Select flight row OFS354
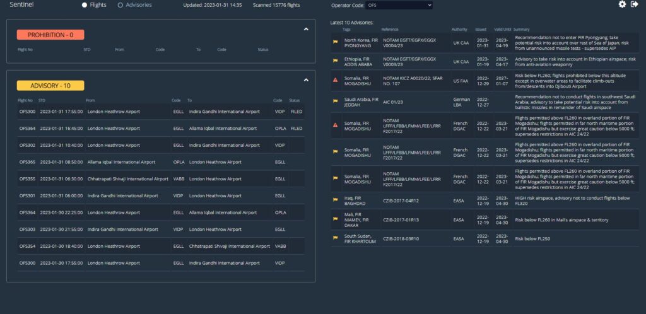Screen dimensions: 646x314 coord(161,246)
